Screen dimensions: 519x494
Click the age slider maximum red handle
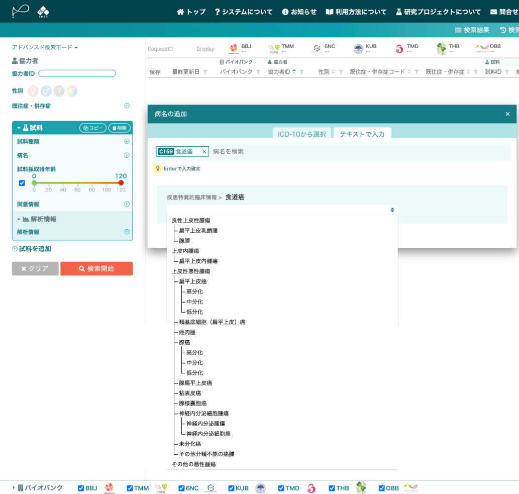pos(121,183)
